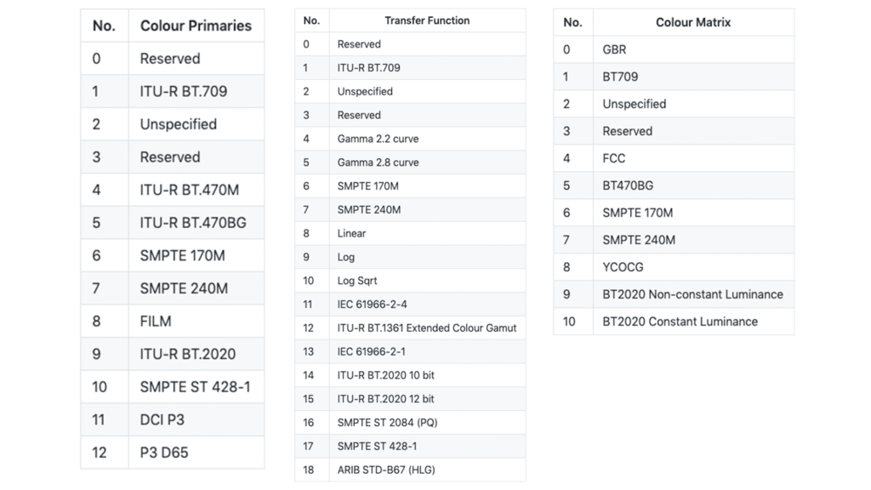Select the DCI P3 cell

pos(162,419)
